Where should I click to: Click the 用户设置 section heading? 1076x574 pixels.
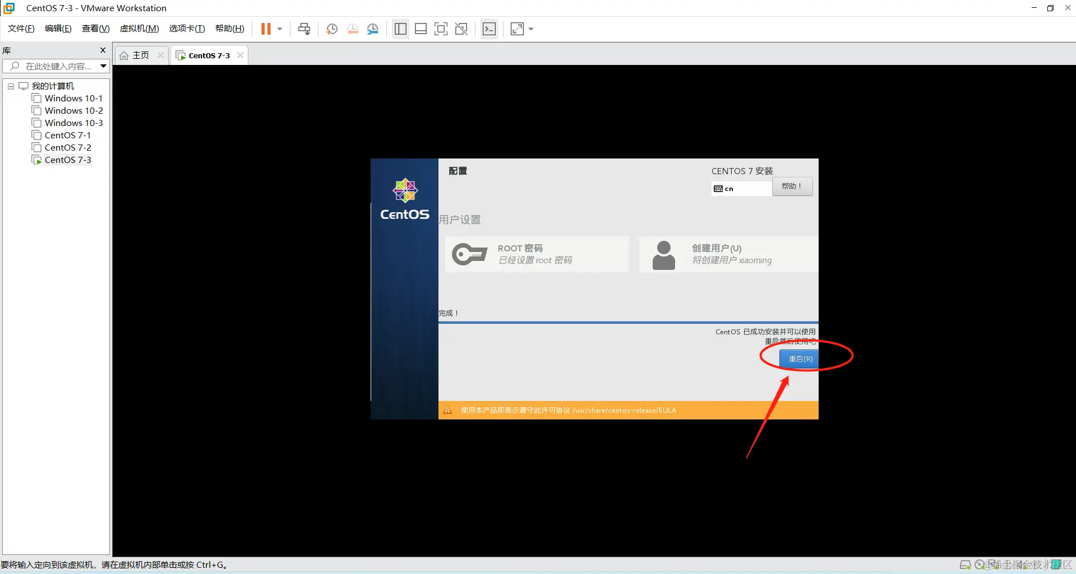(x=460, y=220)
